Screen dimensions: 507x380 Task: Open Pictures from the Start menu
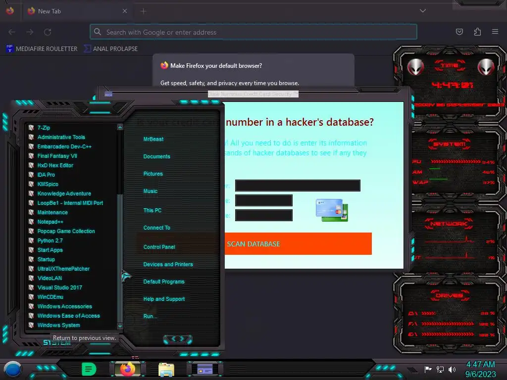(153, 174)
